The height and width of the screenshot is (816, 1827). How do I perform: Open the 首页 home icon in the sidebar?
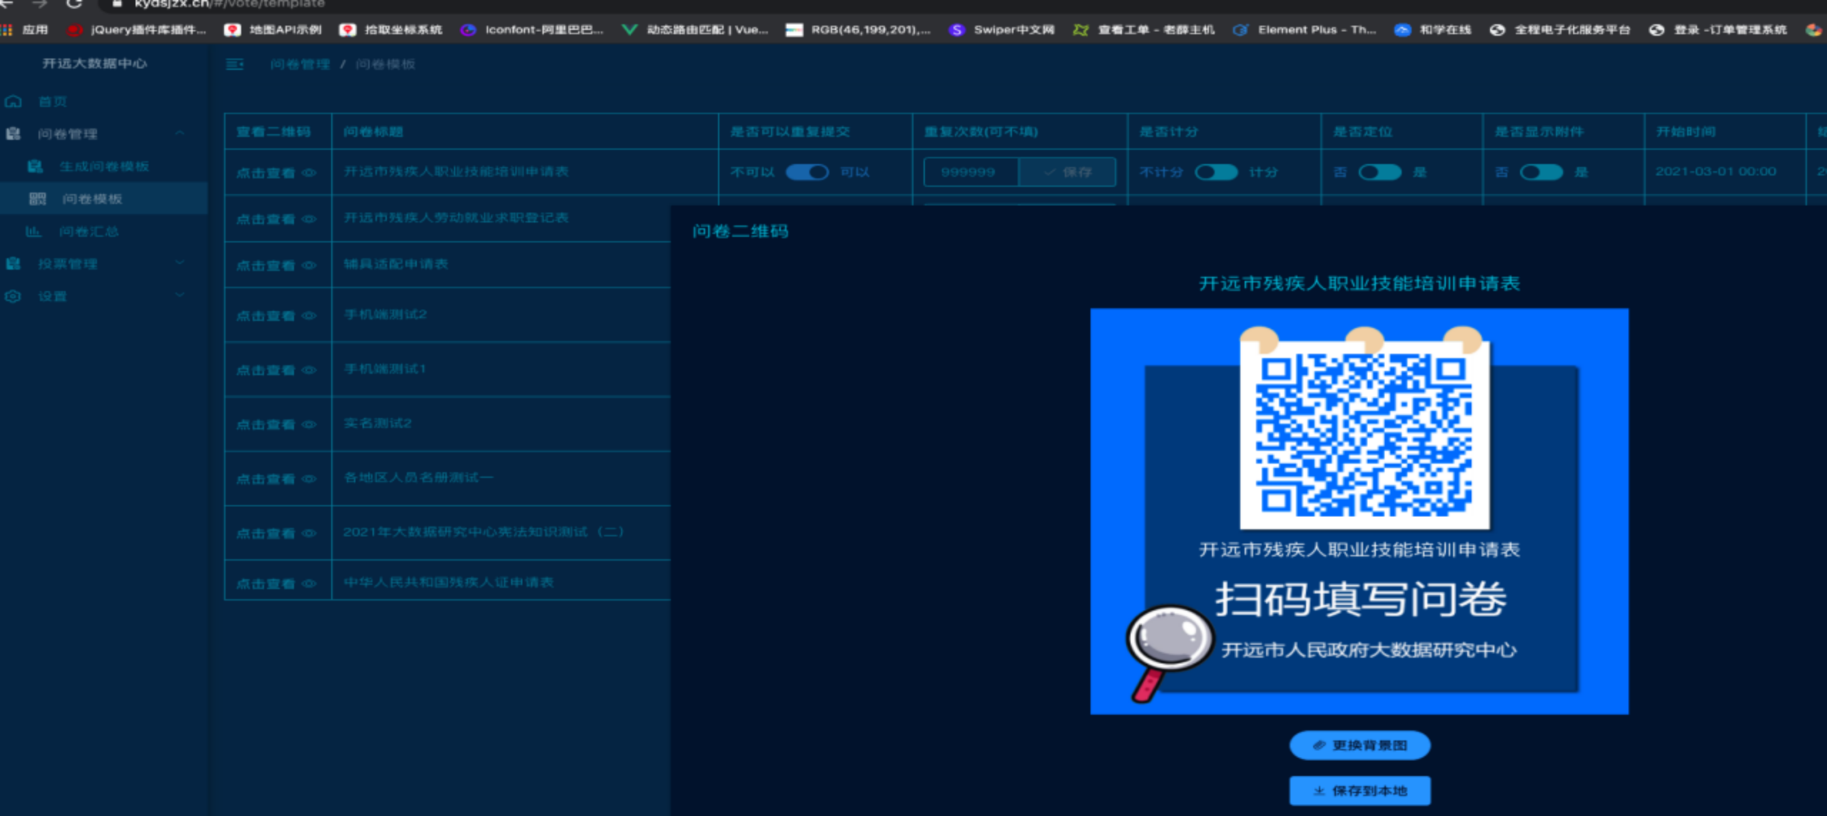tap(14, 101)
